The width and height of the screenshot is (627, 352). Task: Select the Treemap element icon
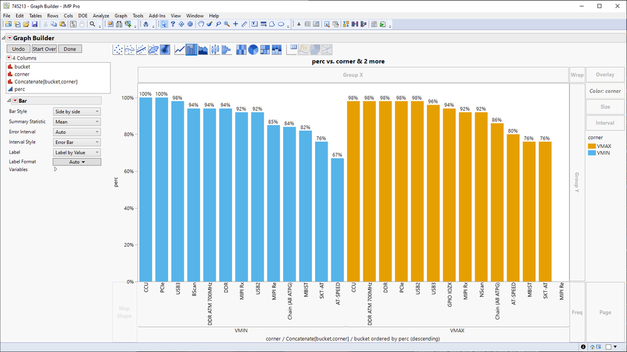(x=265, y=49)
